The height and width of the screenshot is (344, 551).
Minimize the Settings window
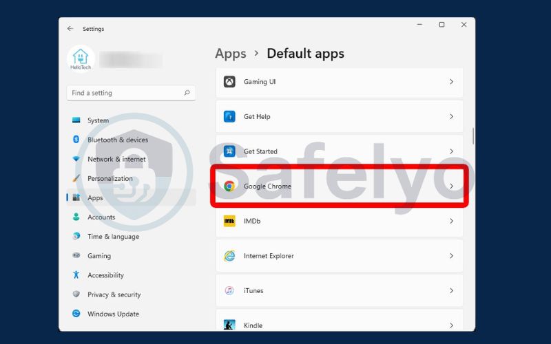pos(419,25)
